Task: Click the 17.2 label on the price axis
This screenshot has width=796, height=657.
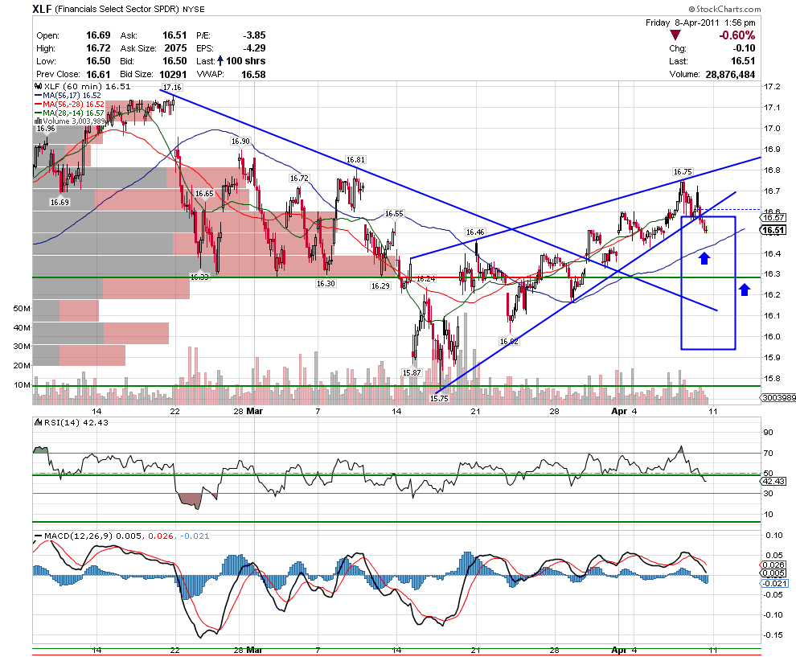Action: tap(772, 87)
